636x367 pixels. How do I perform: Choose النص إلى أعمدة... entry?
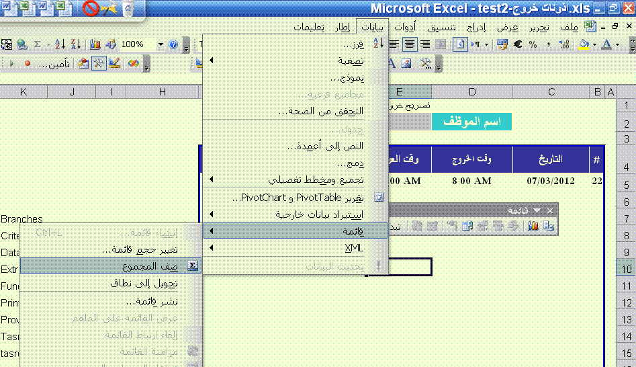click(x=296, y=146)
